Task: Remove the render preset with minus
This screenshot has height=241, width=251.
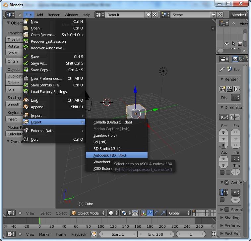Action: [x=237, y=117]
